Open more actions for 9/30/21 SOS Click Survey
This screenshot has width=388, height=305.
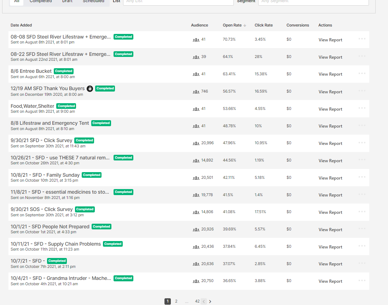[362, 212]
